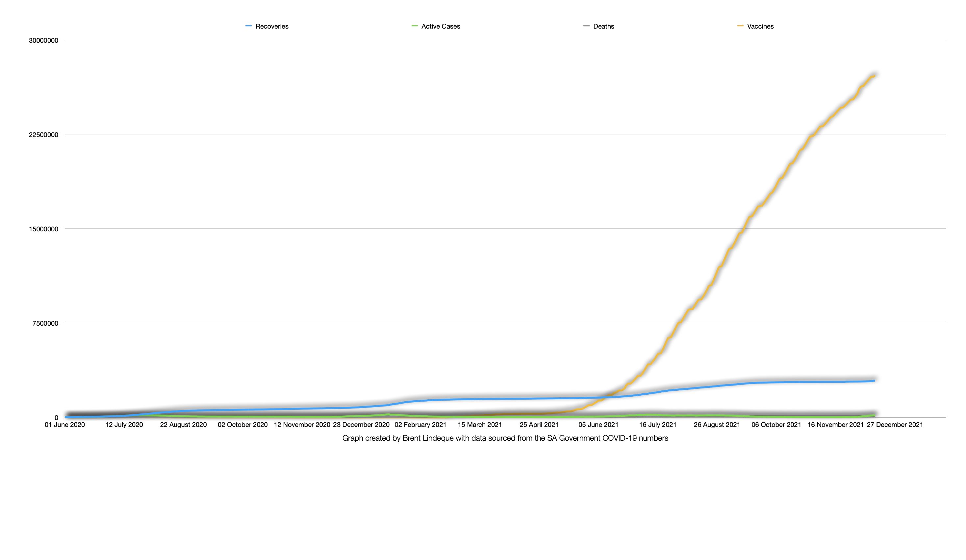This screenshot has width=966, height=560.
Task: Click the 30000000 y-axis label
Action: (x=43, y=40)
